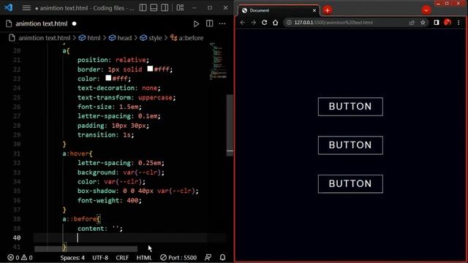468x263 pixels.
Task: Click the feedback icon in status bar
Action: pyautogui.click(x=208, y=257)
